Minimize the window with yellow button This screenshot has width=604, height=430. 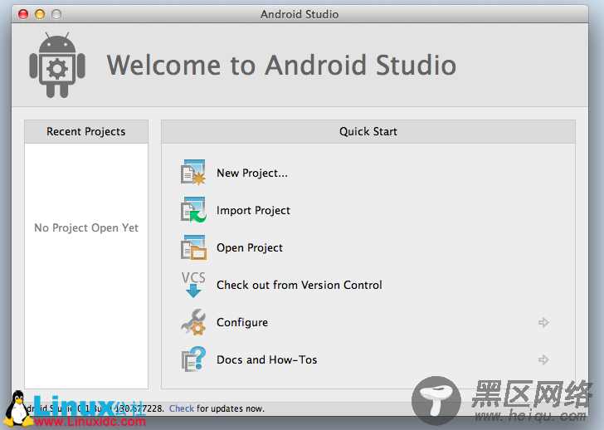40,14
